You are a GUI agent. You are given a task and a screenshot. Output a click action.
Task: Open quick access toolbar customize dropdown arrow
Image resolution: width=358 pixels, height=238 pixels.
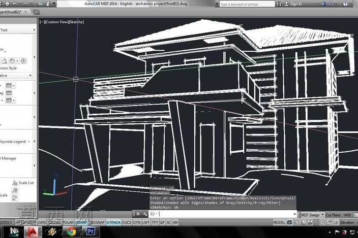54,4
